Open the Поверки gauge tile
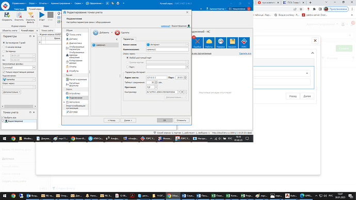Screen dimensions: 356x200 (x=221, y=43)
